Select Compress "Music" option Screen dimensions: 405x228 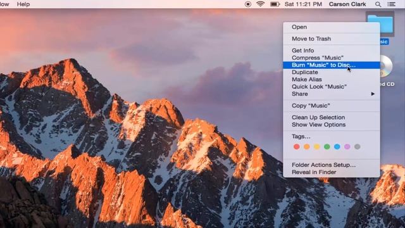click(x=332, y=58)
